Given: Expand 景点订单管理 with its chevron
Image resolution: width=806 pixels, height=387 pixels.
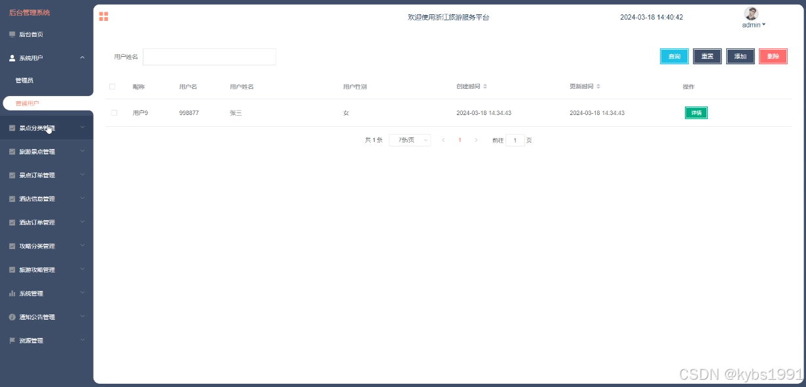Looking at the screenshot, I should tap(82, 175).
